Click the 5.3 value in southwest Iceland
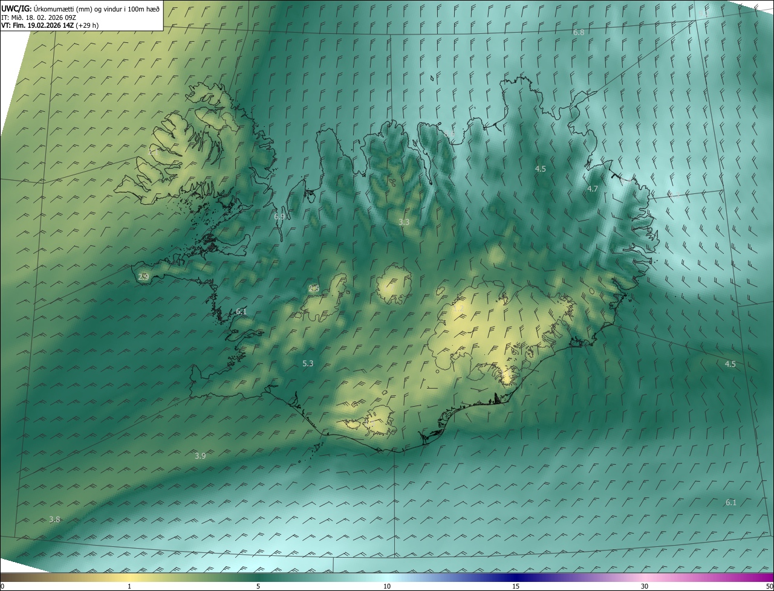This screenshot has width=774, height=591. pyautogui.click(x=308, y=363)
